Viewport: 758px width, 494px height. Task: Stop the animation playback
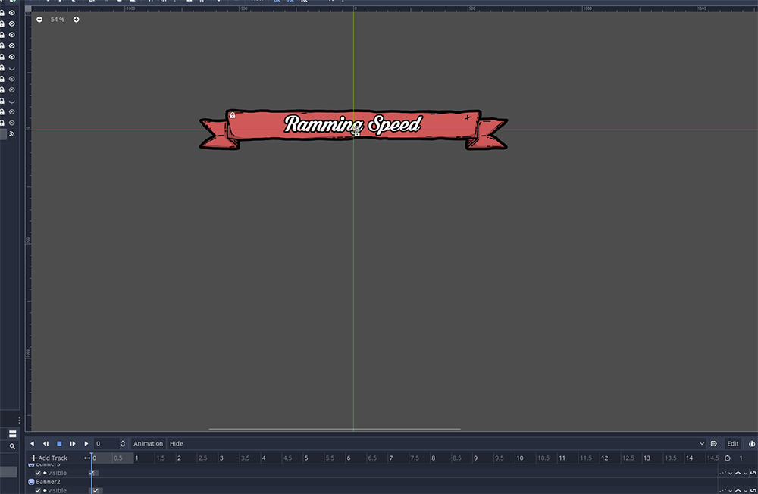coord(59,443)
